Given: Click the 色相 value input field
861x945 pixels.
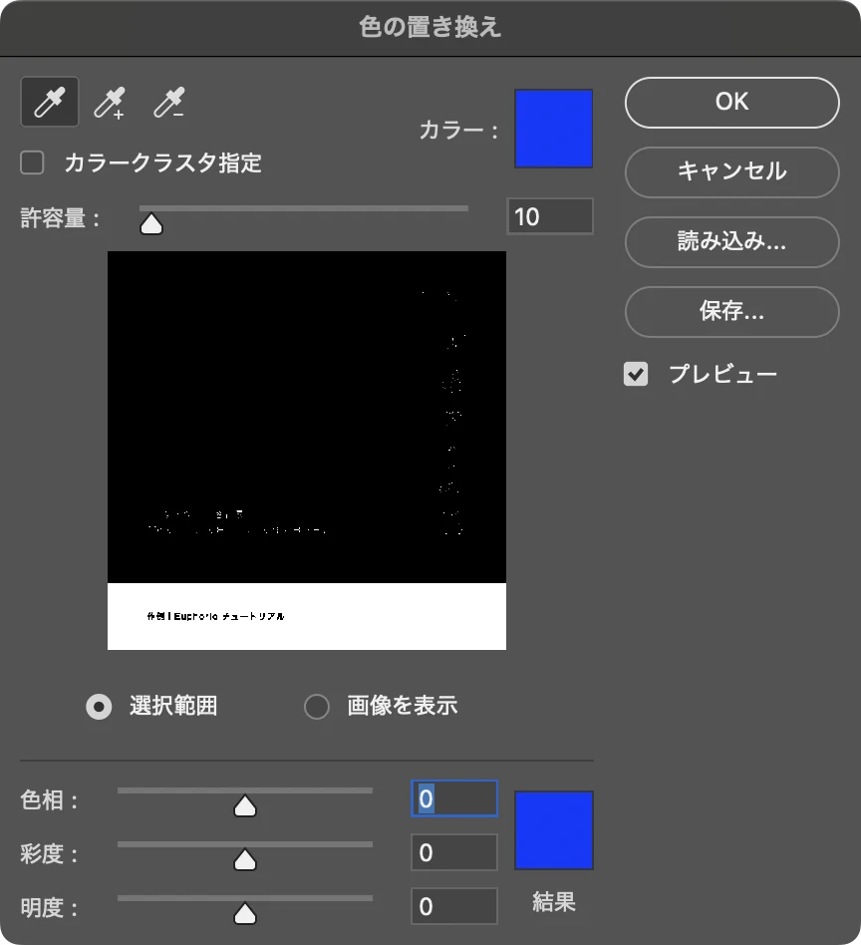Looking at the screenshot, I should 454,798.
